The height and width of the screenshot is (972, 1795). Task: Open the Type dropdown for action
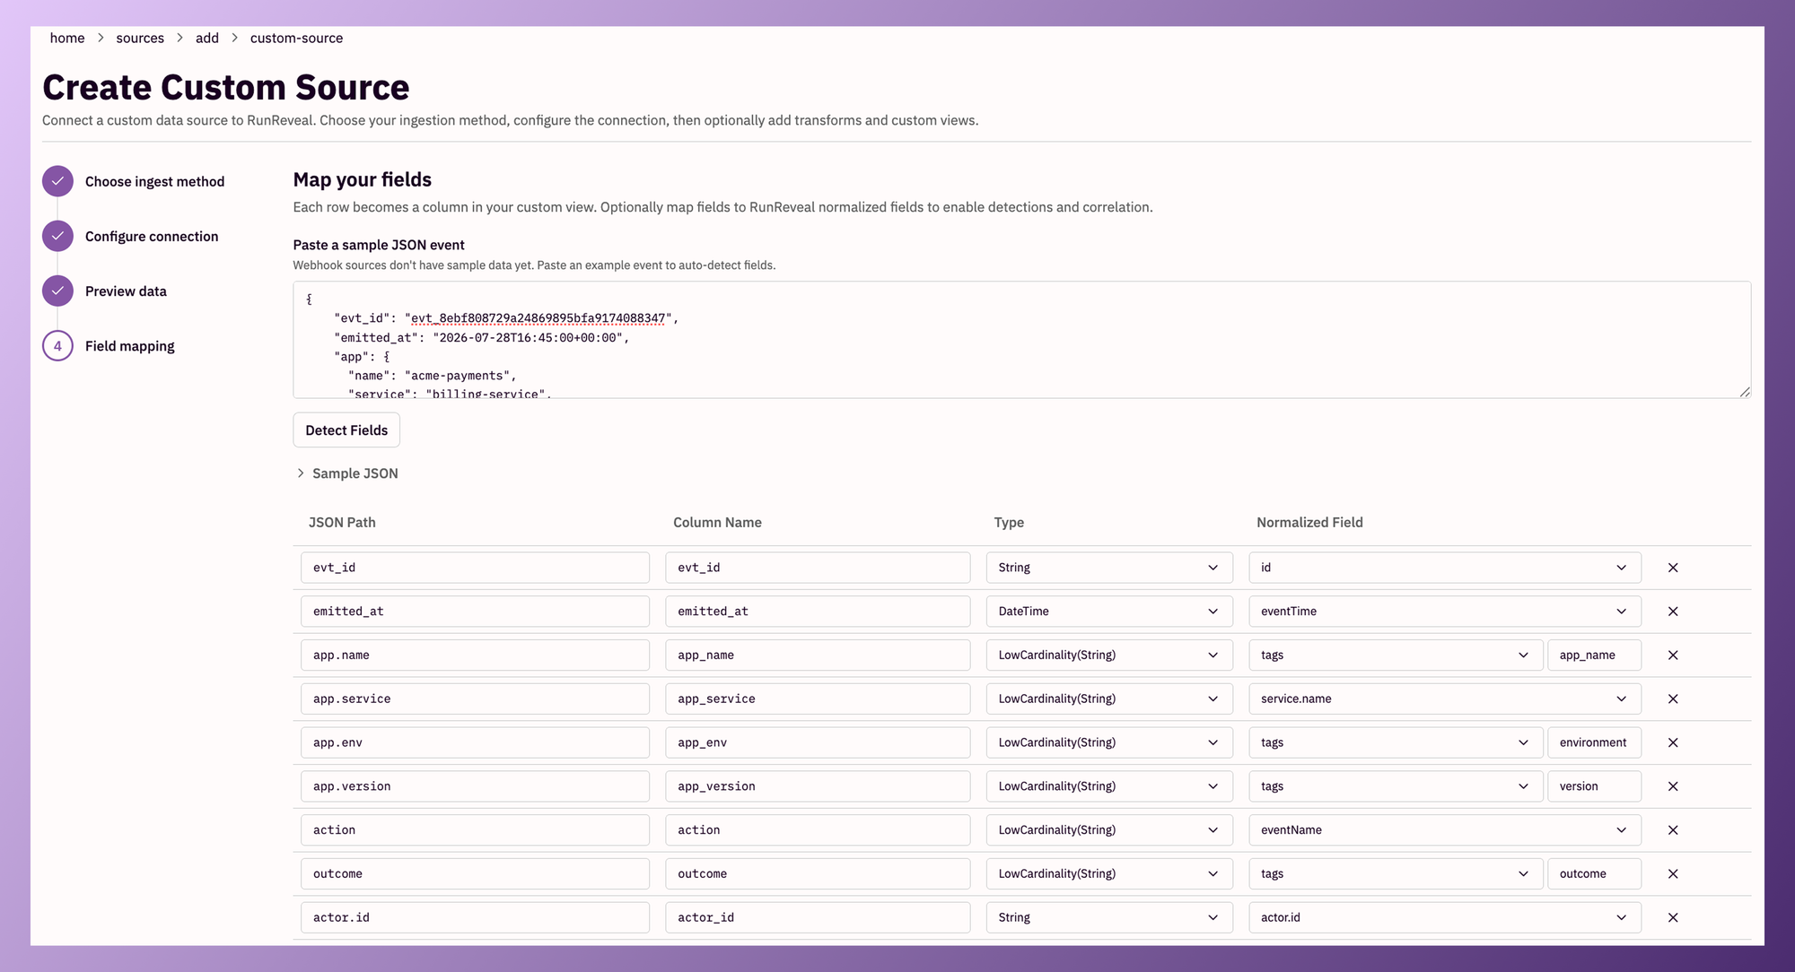(1108, 830)
